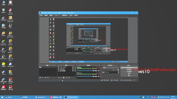Image resolution: width=177 pixels, height=99 pixels.
Task: Toggle visibility of the Text (GDI+) source
Action: click(x=73, y=67)
